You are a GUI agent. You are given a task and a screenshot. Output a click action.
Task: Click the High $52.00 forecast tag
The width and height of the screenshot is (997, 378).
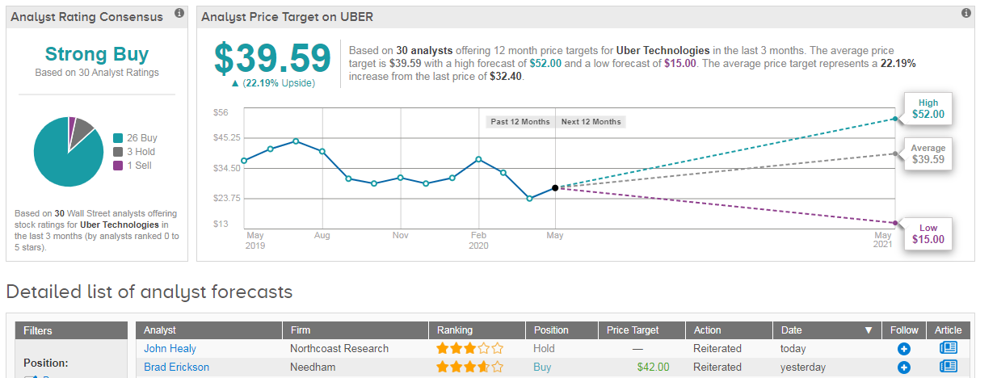click(928, 110)
